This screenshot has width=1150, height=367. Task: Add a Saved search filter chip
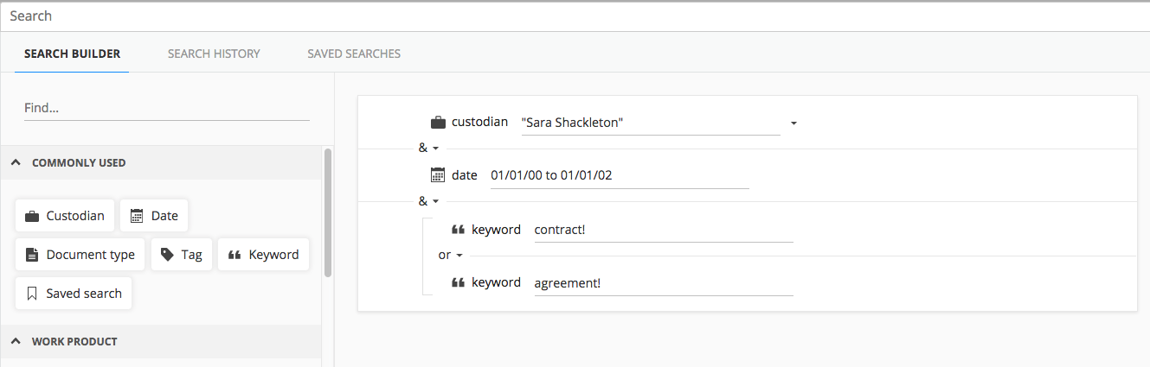click(x=74, y=294)
